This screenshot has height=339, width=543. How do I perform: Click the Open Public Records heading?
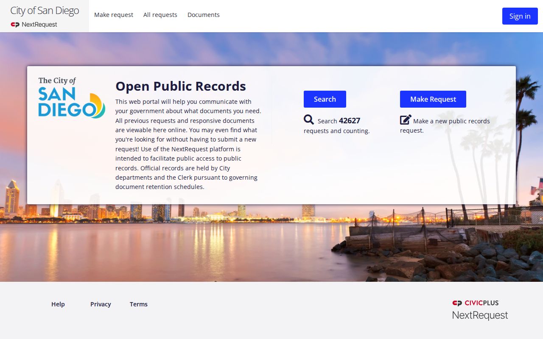click(181, 86)
